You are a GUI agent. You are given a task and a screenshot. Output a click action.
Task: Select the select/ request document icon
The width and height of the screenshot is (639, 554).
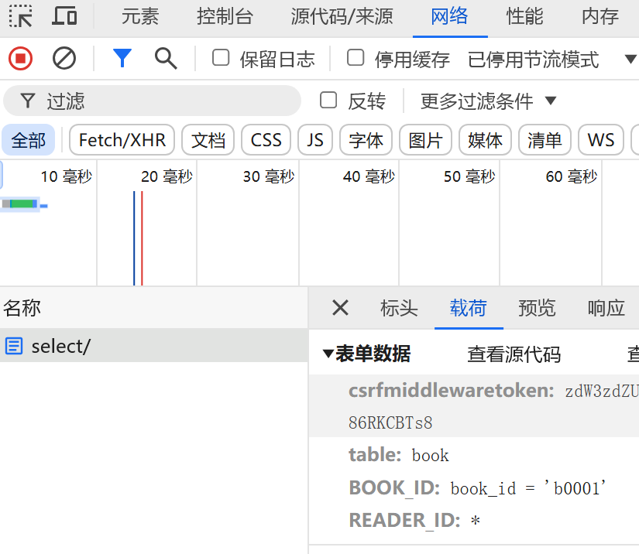[x=14, y=346]
